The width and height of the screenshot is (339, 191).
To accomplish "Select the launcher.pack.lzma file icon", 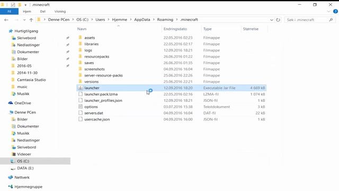I will point(81,94).
